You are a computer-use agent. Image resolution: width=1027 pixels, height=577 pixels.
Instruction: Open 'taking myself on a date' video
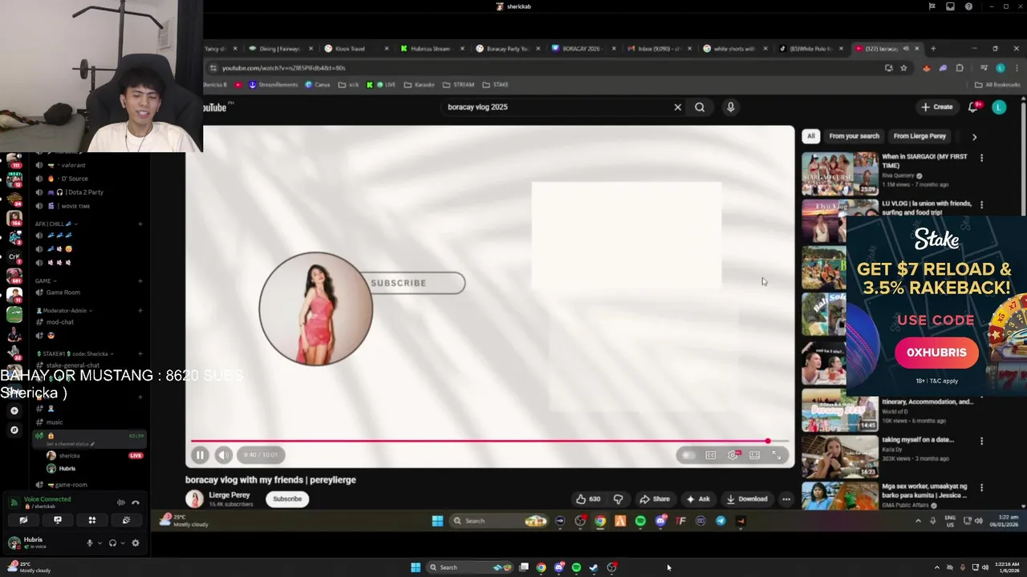click(840, 457)
